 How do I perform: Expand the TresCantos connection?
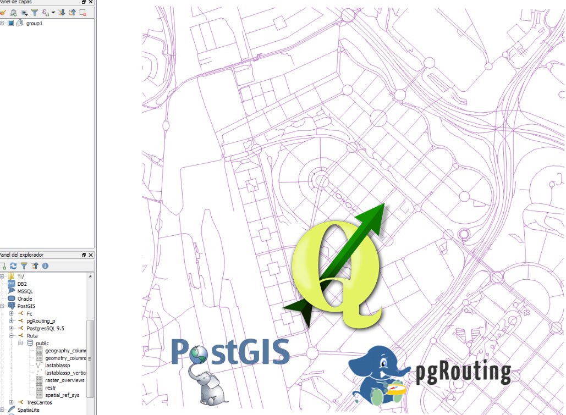pyautogui.click(x=11, y=402)
